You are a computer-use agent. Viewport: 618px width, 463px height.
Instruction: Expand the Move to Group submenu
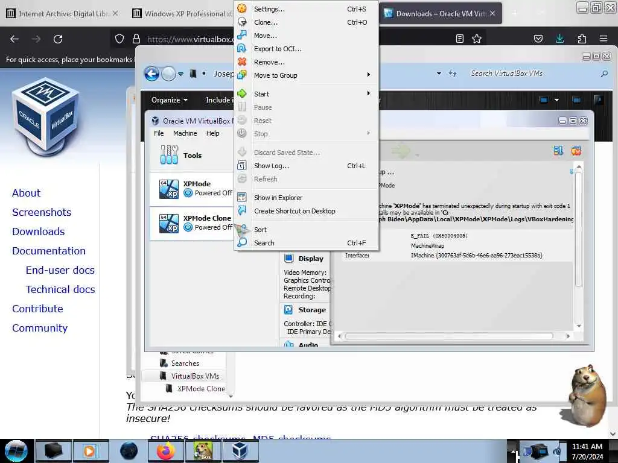[306, 75]
